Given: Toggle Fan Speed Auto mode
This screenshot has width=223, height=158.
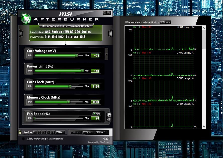Looking at the screenshot, I should click(x=97, y=114).
